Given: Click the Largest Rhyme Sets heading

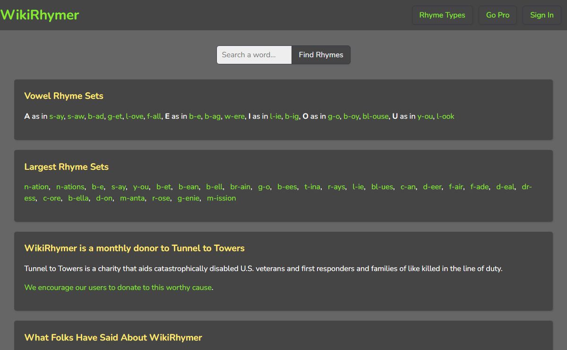Looking at the screenshot, I should pos(67,167).
